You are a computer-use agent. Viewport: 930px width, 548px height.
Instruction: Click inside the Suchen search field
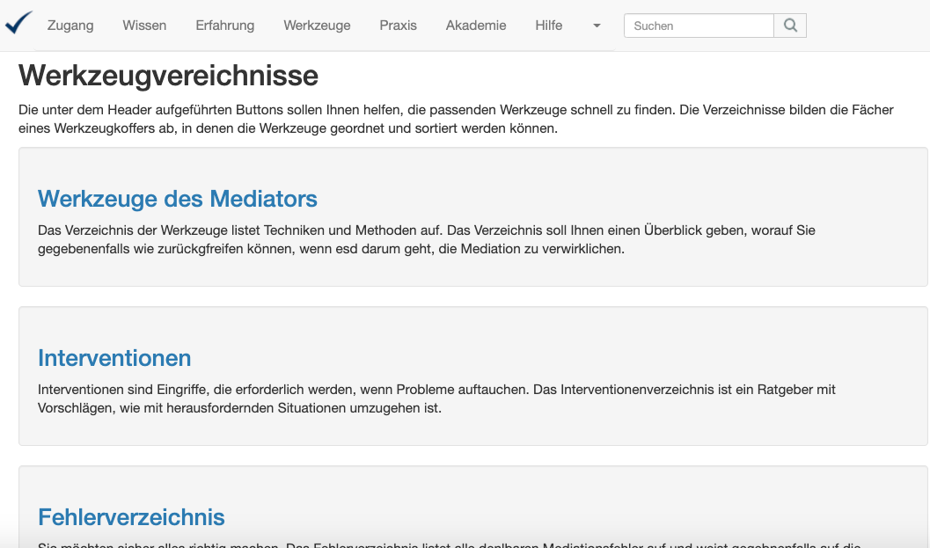[699, 26]
